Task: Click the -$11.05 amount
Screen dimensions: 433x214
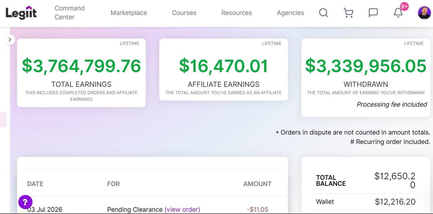Action: point(257,210)
